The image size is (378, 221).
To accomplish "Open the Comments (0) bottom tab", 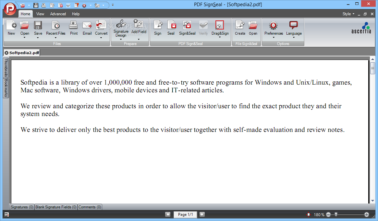I will pyautogui.click(x=90, y=207).
